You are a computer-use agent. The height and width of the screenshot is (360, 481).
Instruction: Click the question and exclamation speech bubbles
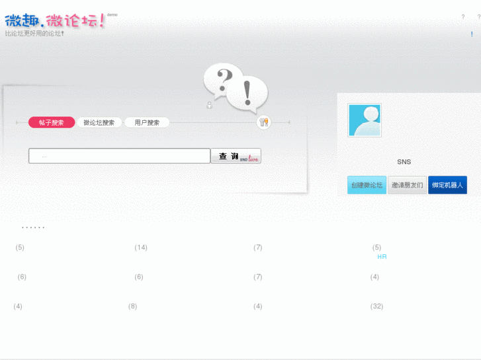point(236,88)
